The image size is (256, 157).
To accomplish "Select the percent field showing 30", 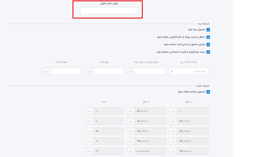I will tap(108, 151).
